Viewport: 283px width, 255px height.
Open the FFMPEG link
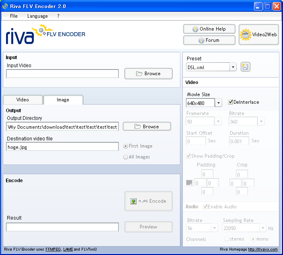(53, 249)
